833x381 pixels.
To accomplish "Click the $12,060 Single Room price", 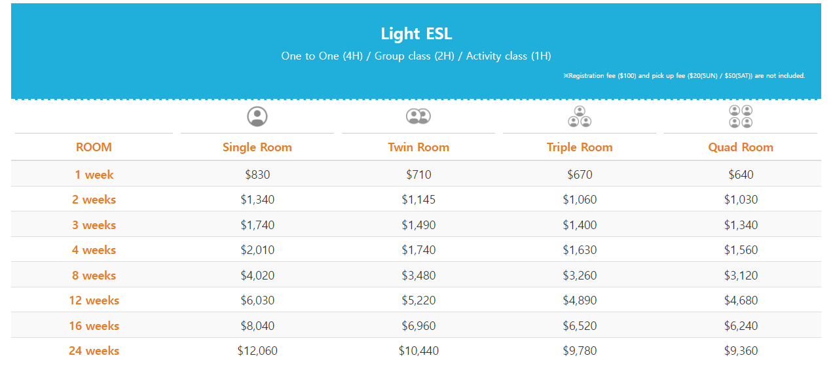I will click(257, 351).
